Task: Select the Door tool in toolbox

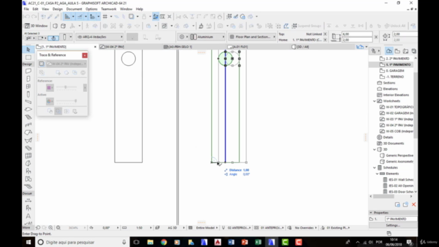Action: [28, 79]
